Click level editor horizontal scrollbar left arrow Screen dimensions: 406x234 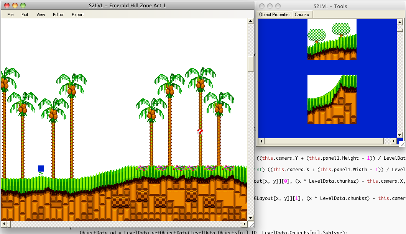(4, 224)
